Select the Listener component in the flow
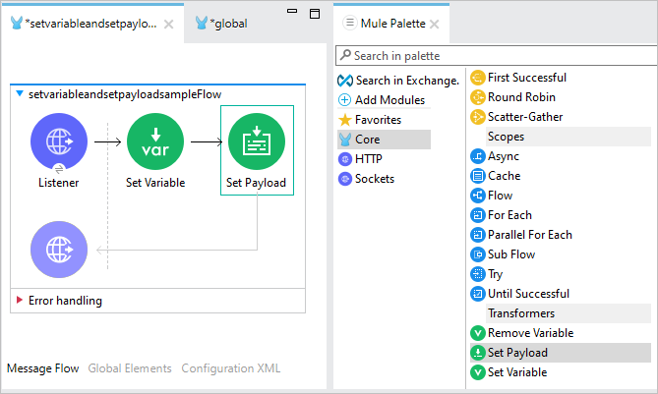The width and height of the screenshot is (658, 394). [x=59, y=141]
